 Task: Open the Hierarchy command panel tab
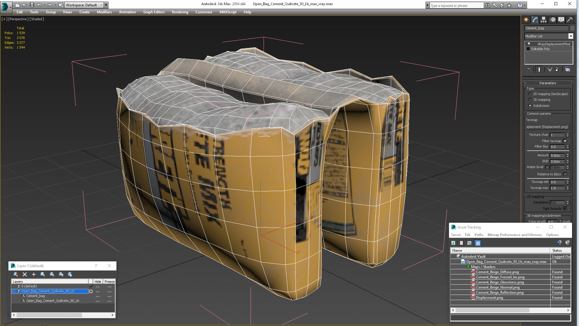[544, 20]
